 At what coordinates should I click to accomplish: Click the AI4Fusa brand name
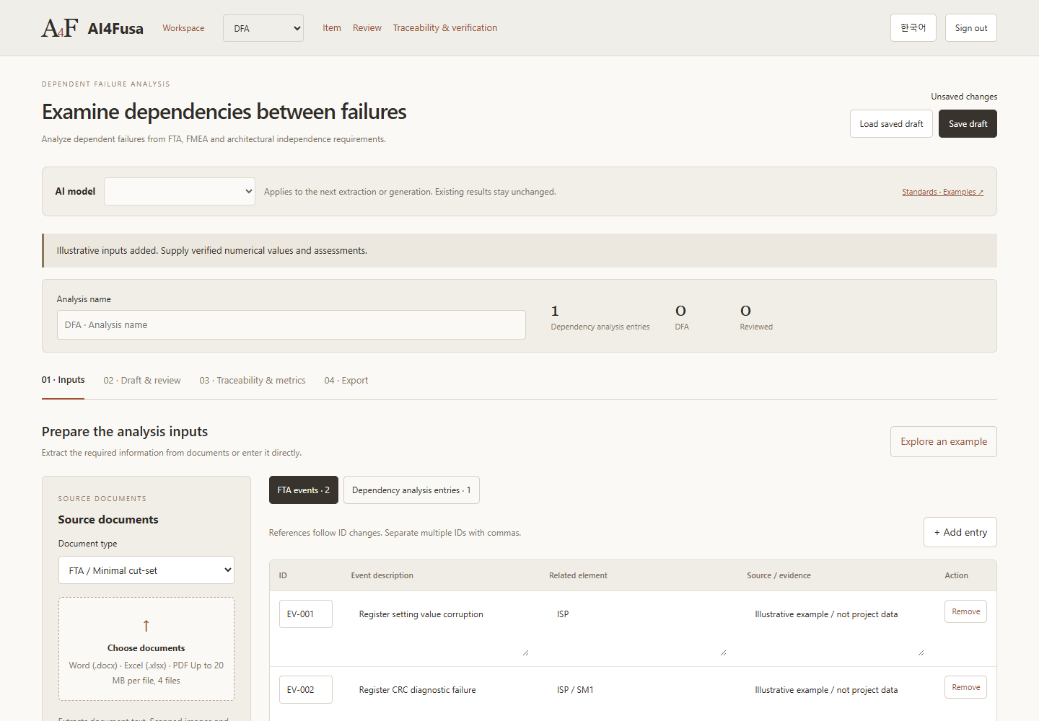tap(115, 29)
